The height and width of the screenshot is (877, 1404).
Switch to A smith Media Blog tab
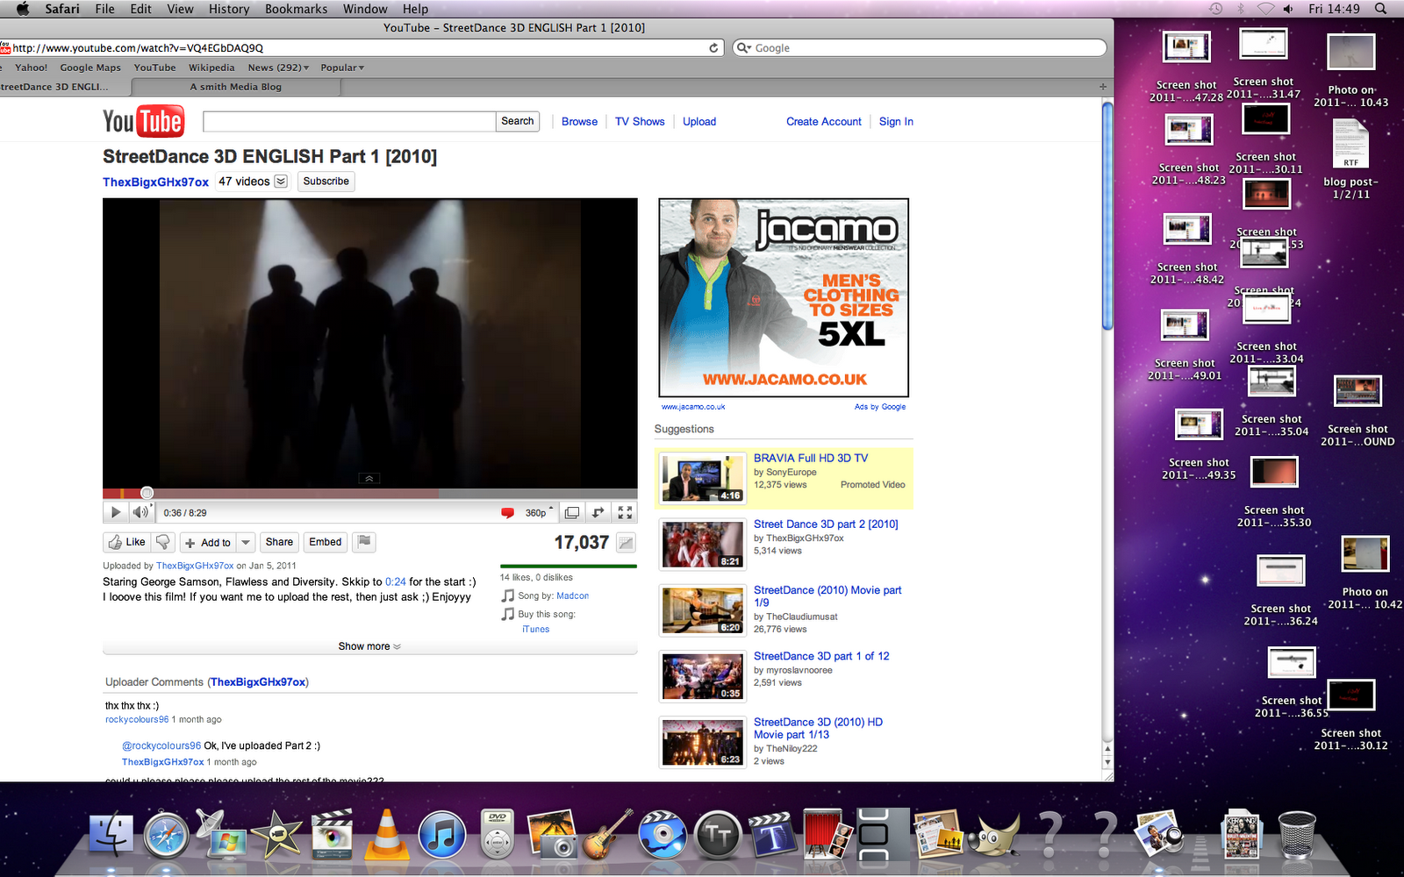tap(236, 87)
